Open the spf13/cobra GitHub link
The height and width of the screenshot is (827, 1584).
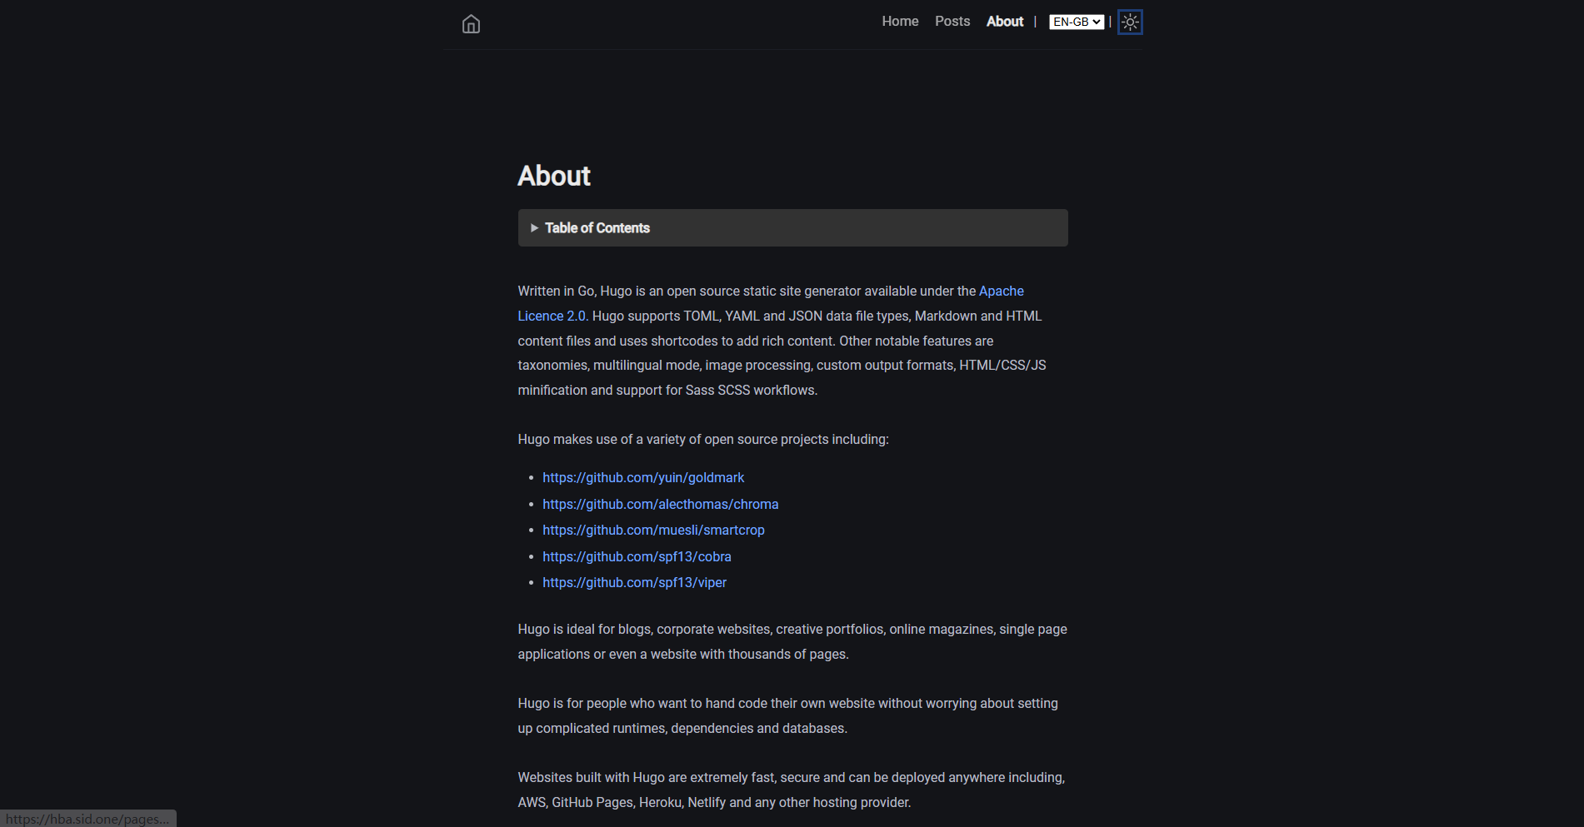point(637,557)
